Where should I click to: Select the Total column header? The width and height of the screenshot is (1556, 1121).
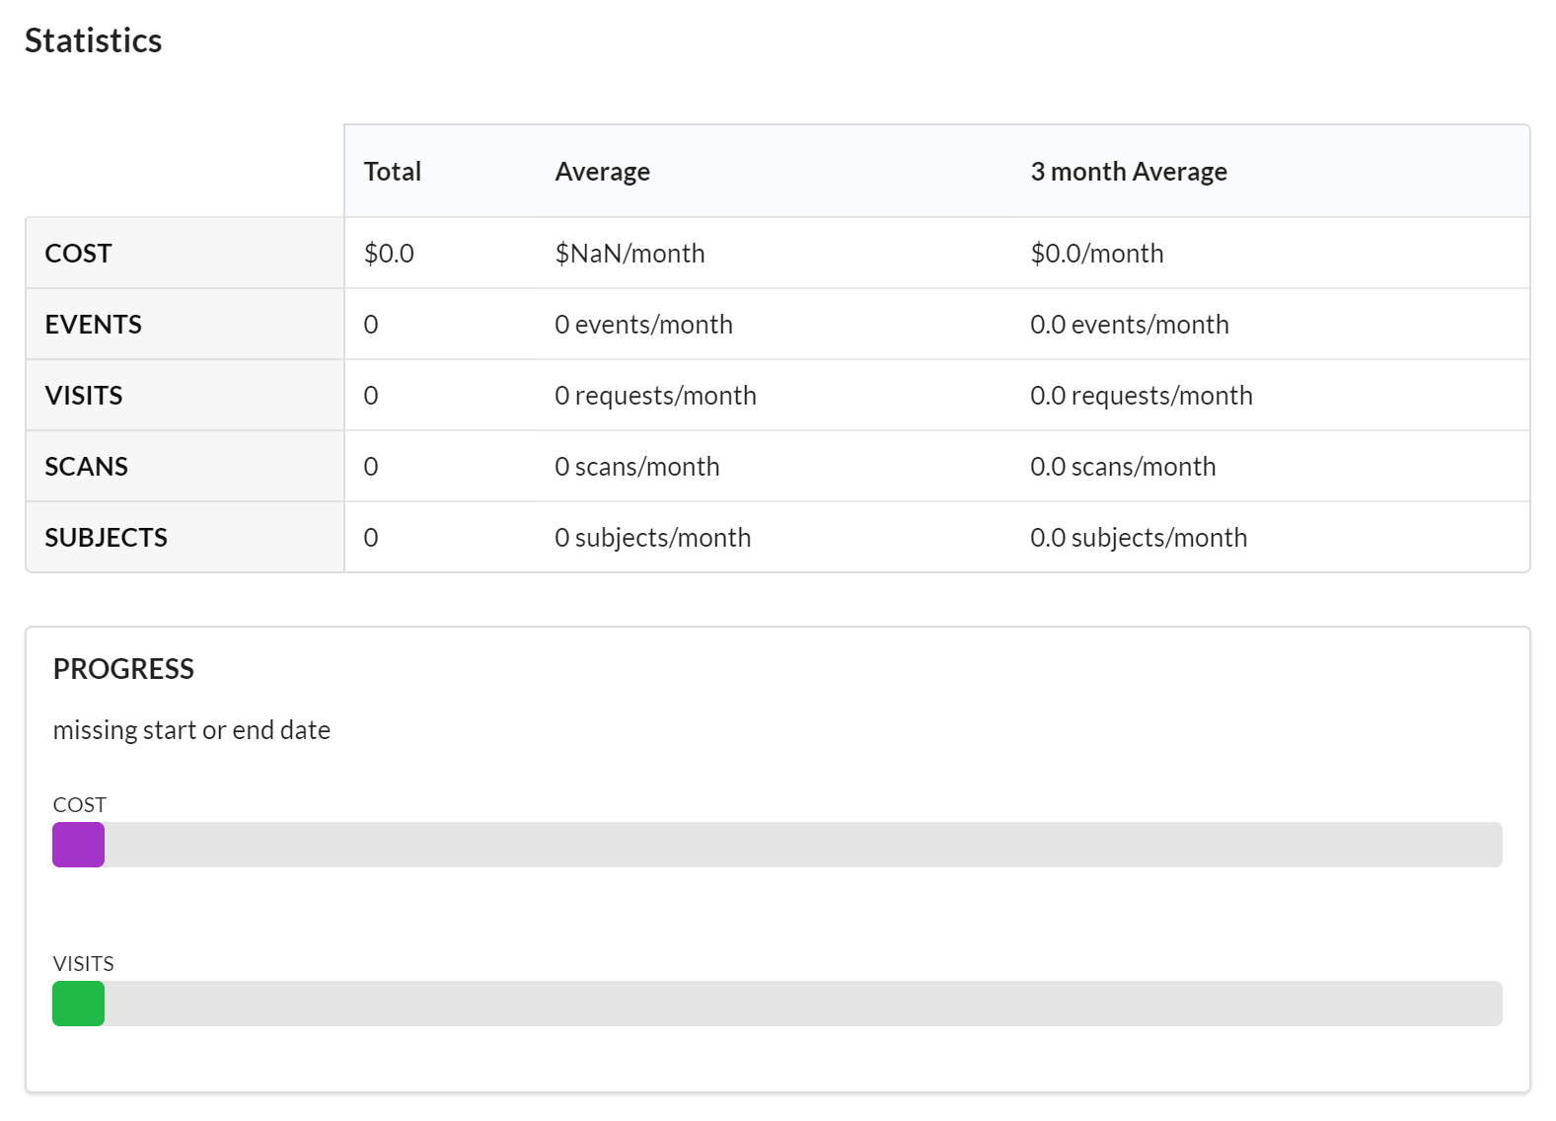pyautogui.click(x=392, y=172)
